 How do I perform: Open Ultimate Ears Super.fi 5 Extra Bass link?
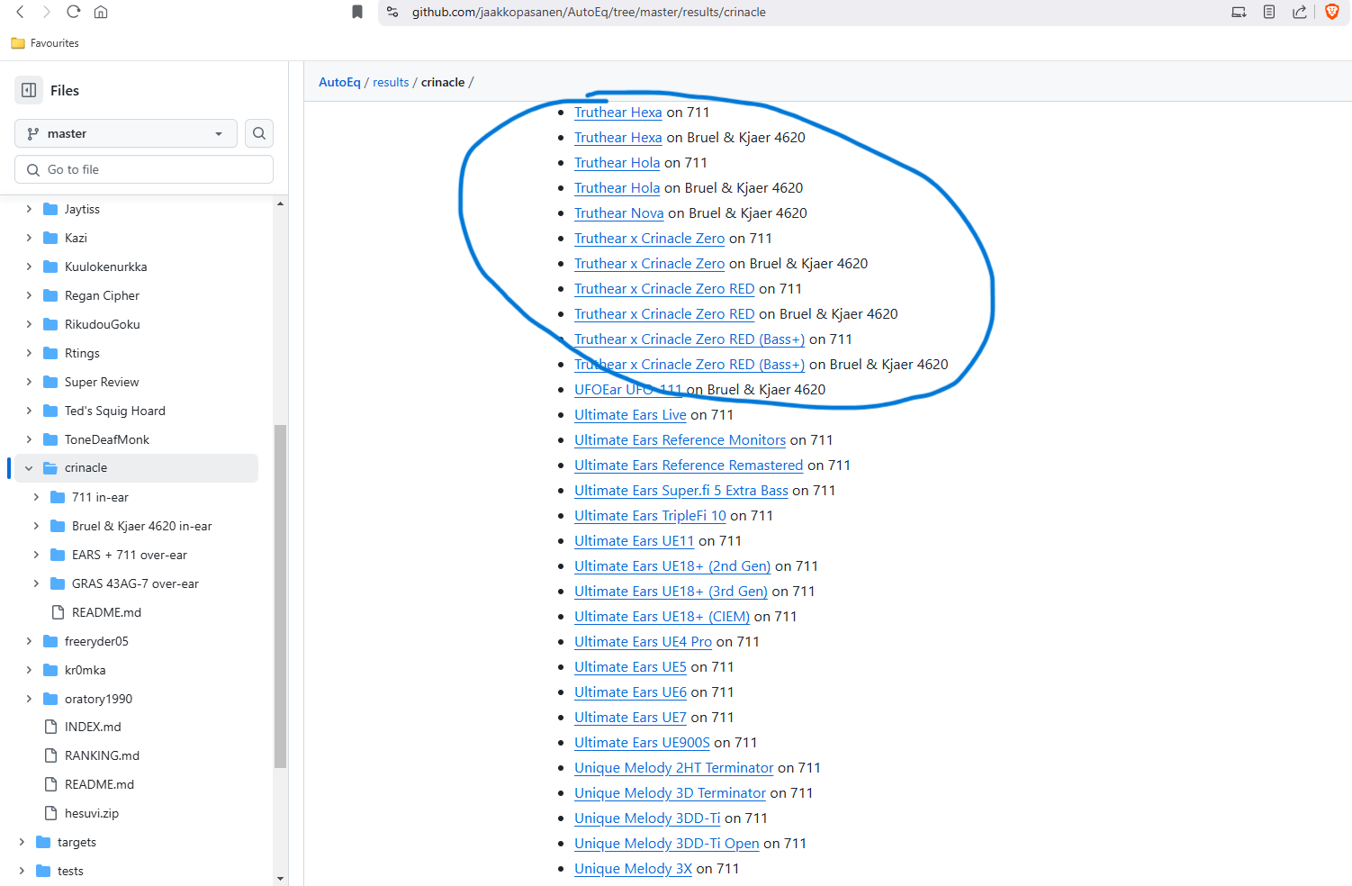click(x=681, y=490)
